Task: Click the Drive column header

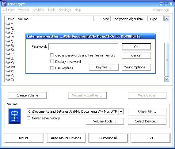Action: (10, 19)
